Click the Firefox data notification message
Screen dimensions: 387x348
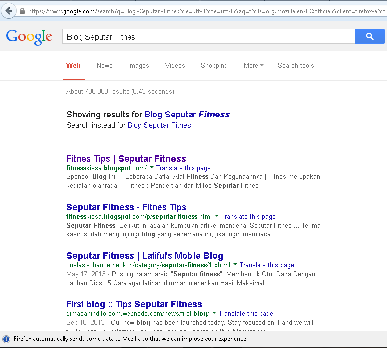click(x=130, y=339)
